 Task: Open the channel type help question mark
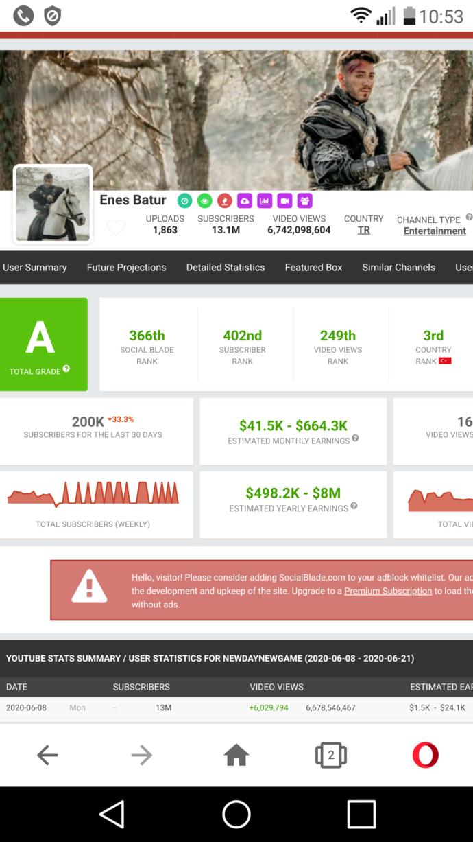[469, 217]
